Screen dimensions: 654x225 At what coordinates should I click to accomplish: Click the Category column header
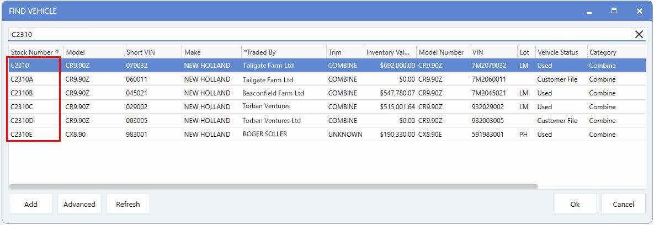click(616, 52)
